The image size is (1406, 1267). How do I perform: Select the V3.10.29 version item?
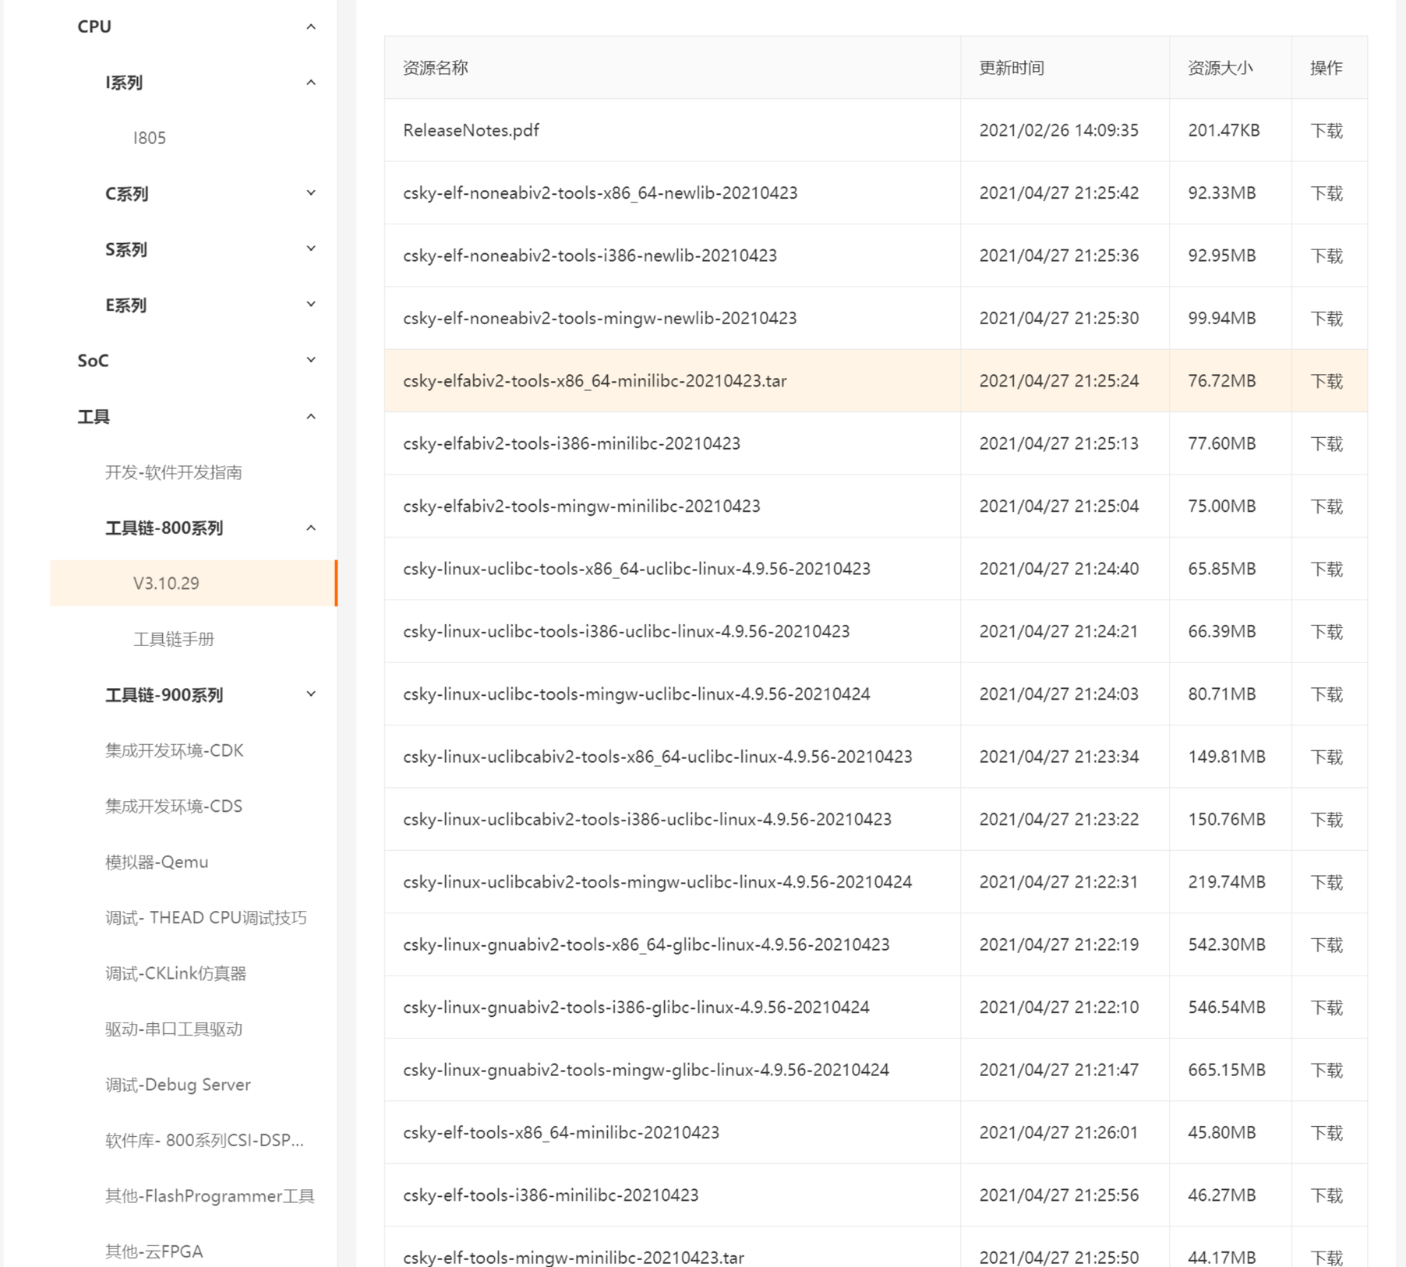(x=166, y=583)
